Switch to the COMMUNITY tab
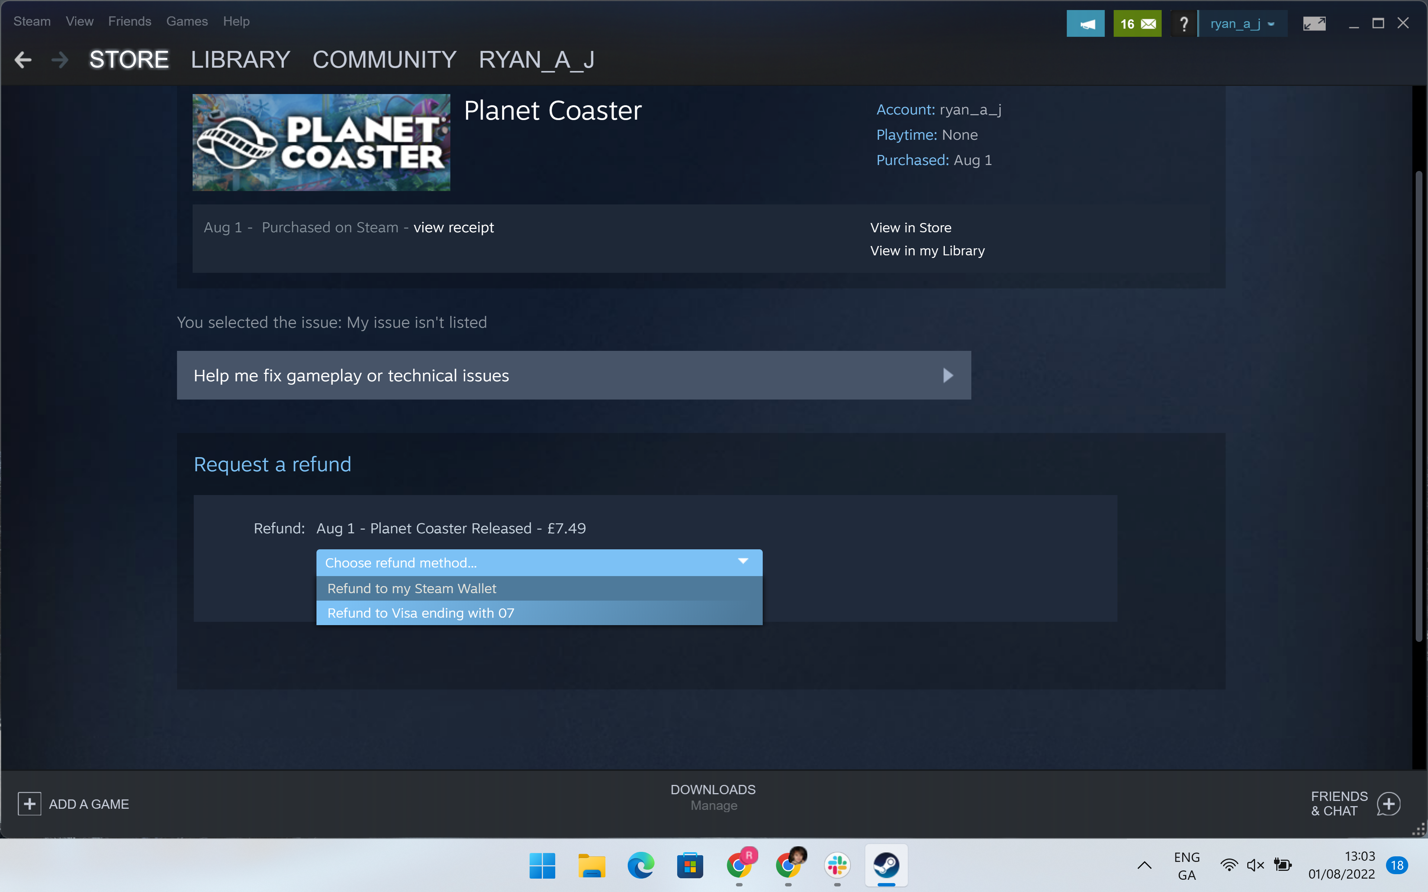Viewport: 1428px width, 892px height. [384, 59]
